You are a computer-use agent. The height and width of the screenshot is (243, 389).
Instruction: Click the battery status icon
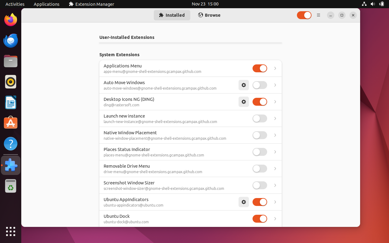381,4
